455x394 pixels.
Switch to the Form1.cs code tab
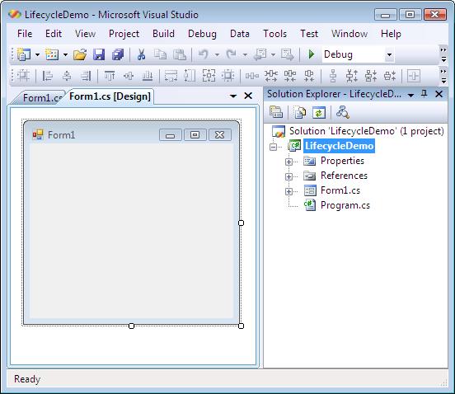point(40,98)
